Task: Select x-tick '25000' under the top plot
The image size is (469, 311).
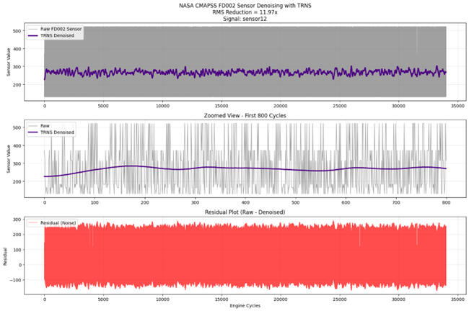Action: click(340, 106)
